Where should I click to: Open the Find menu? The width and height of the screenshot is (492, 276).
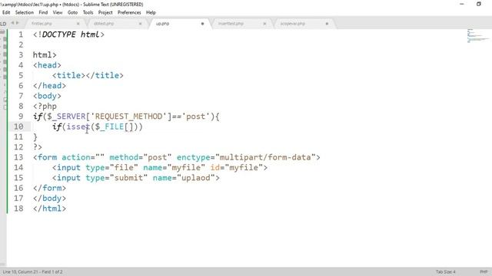pos(43,12)
